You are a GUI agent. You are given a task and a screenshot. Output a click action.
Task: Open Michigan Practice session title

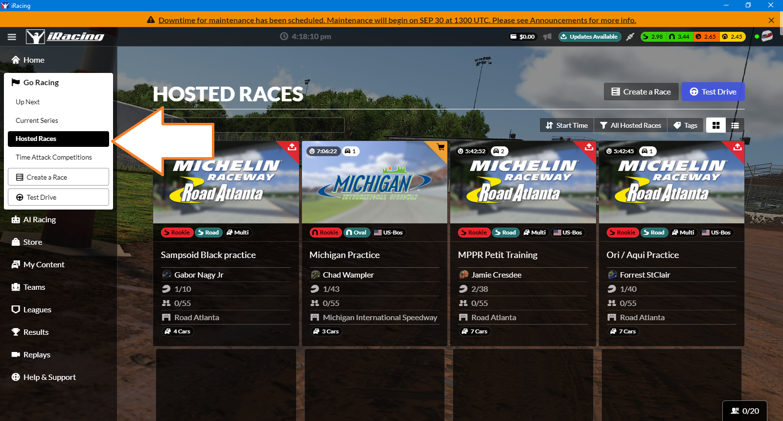click(345, 255)
